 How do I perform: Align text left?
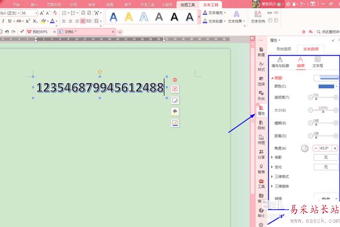point(64,21)
